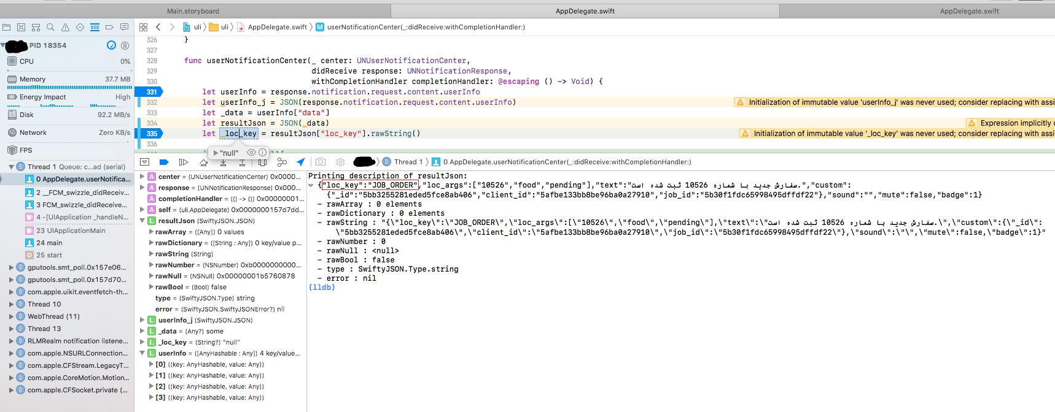The width and height of the screenshot is (1055, 412).
Task: Expand Thread 10 in the debug navigator
Action: (x=11, y=304)
